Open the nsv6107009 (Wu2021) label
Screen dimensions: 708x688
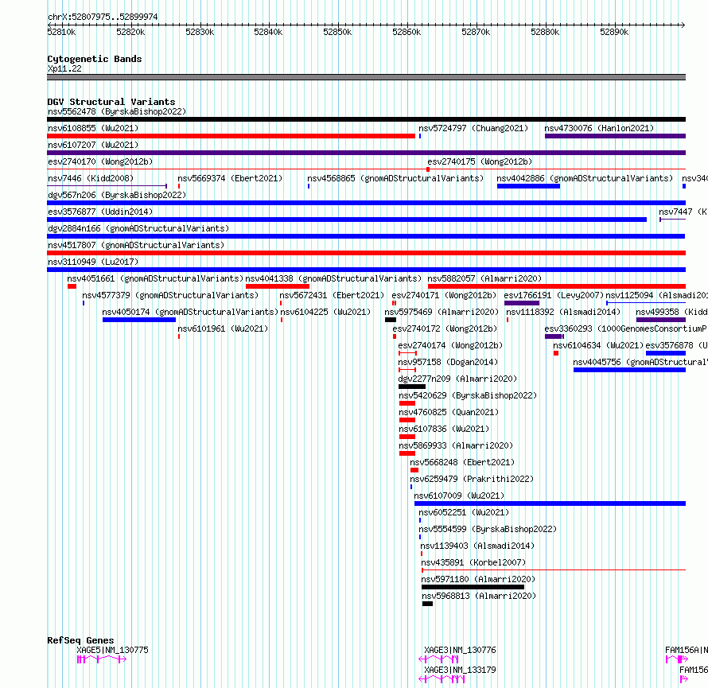point(459,496)
